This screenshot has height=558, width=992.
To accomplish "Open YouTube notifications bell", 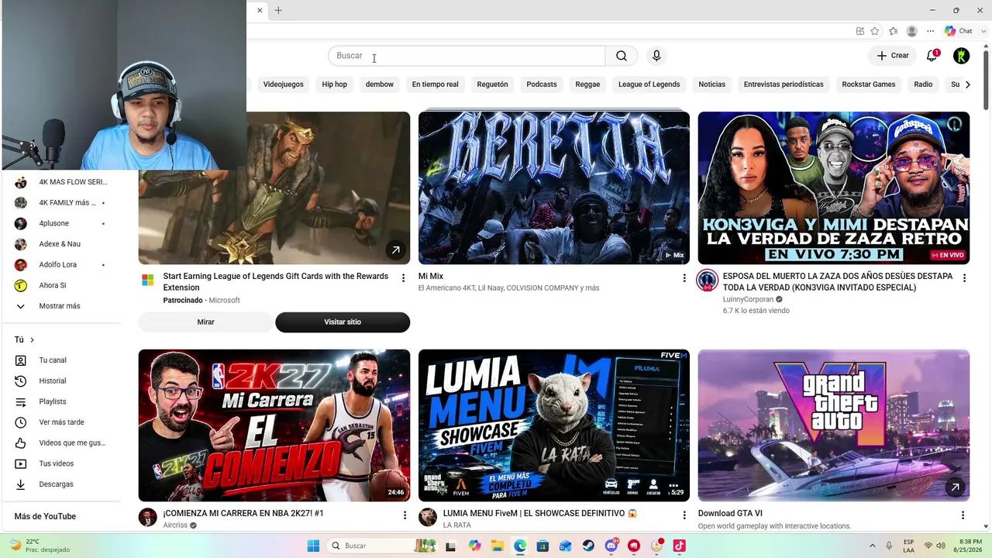I will tap(932, 56).
